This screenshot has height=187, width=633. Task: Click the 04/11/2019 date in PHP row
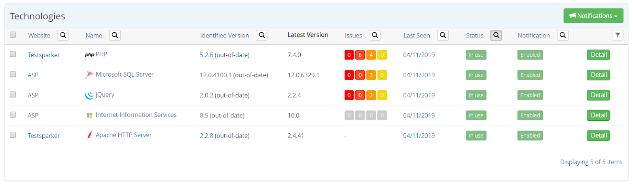click(419, 55)
